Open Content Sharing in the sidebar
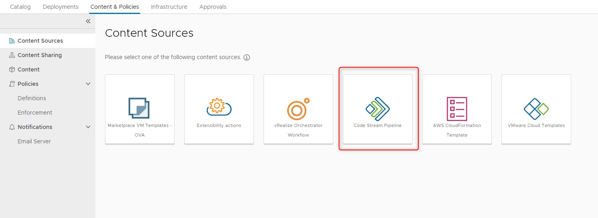Screen dimensions: 598x218 tap(40, 55)
